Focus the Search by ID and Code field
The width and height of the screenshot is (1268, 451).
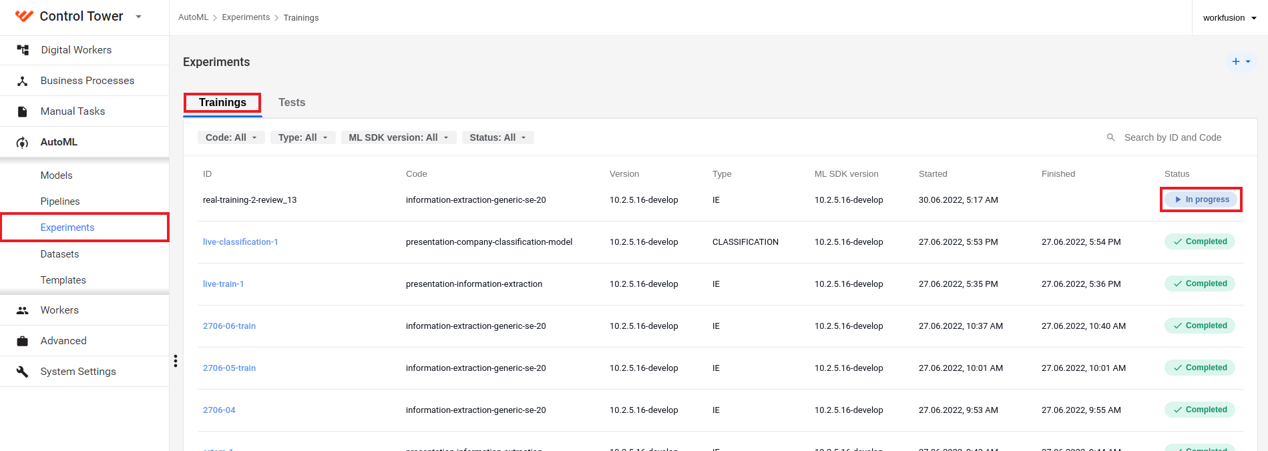pyautogui.click(x=1173, y=137)
